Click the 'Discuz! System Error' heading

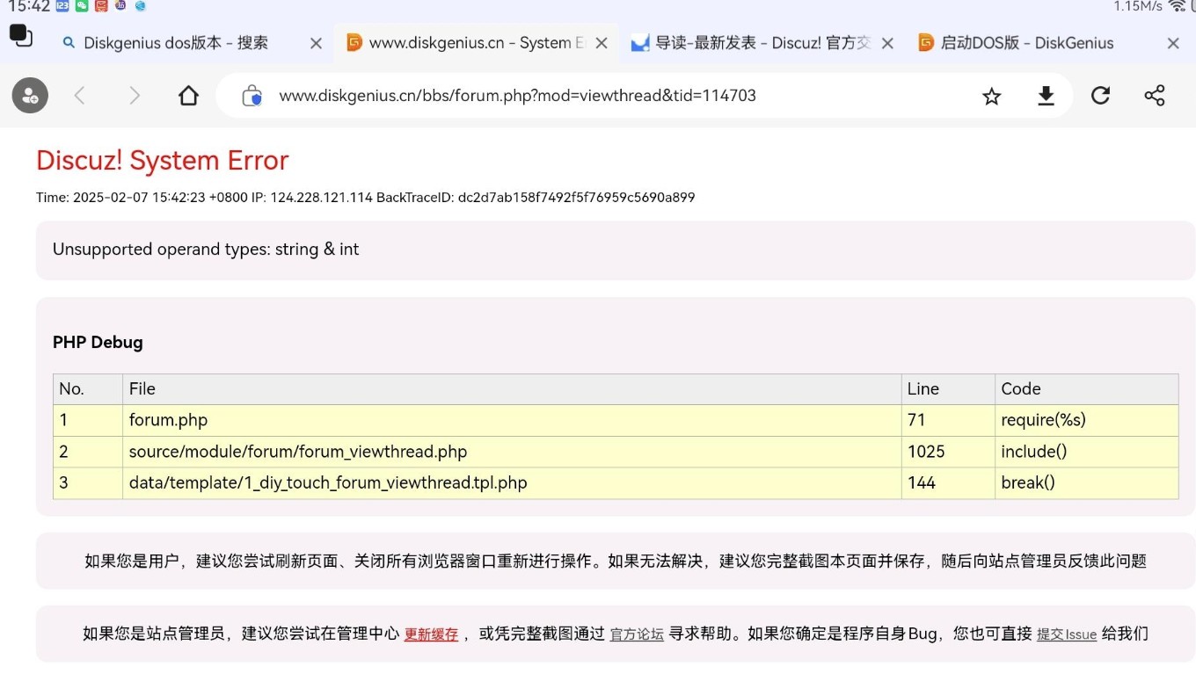(162, 161)
